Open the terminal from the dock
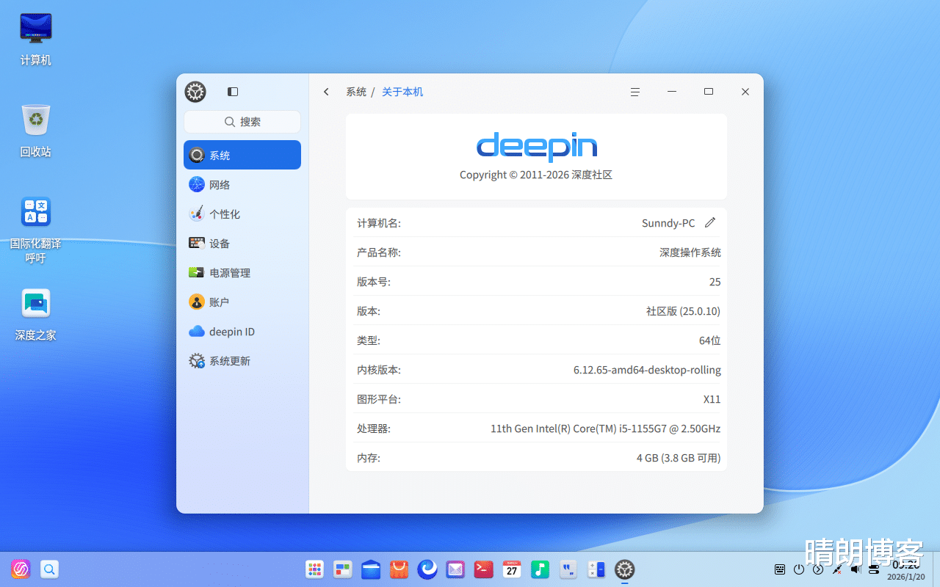The width and height of the screenshot is (940, 587). [483, 569]
